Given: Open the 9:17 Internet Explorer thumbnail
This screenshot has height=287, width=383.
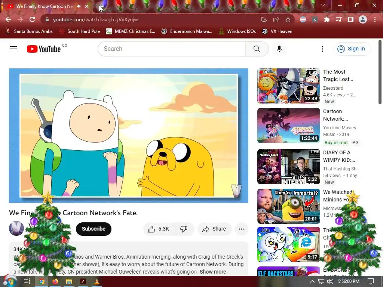Looking at the screenshot, I should coord(288,244).
